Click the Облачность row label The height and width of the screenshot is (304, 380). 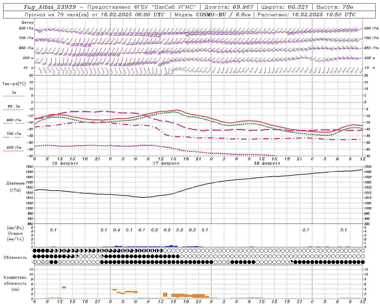coord(15,258)
